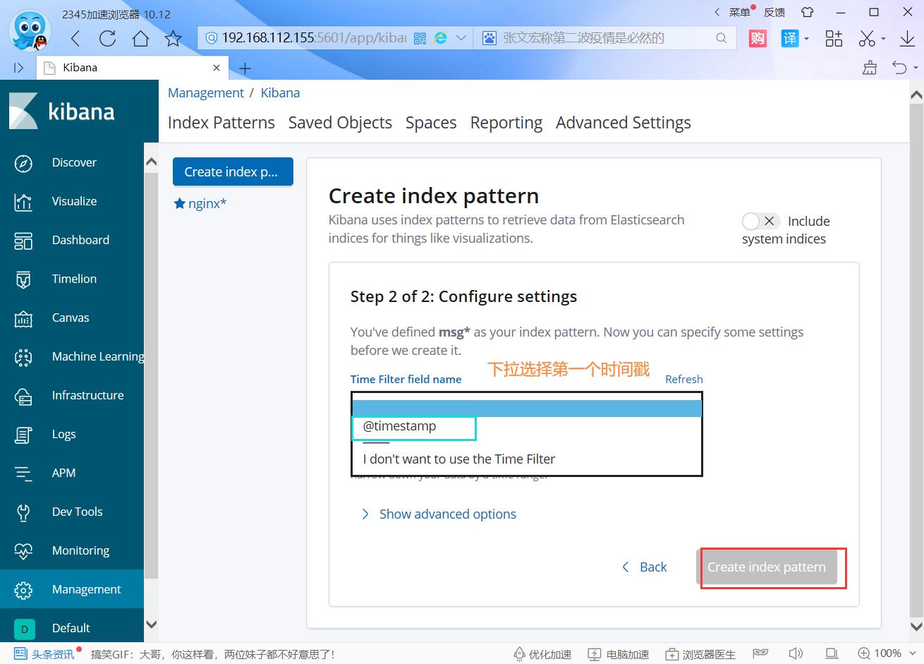Click the Refresh link

pyautogui.click(x=684, y=379)
